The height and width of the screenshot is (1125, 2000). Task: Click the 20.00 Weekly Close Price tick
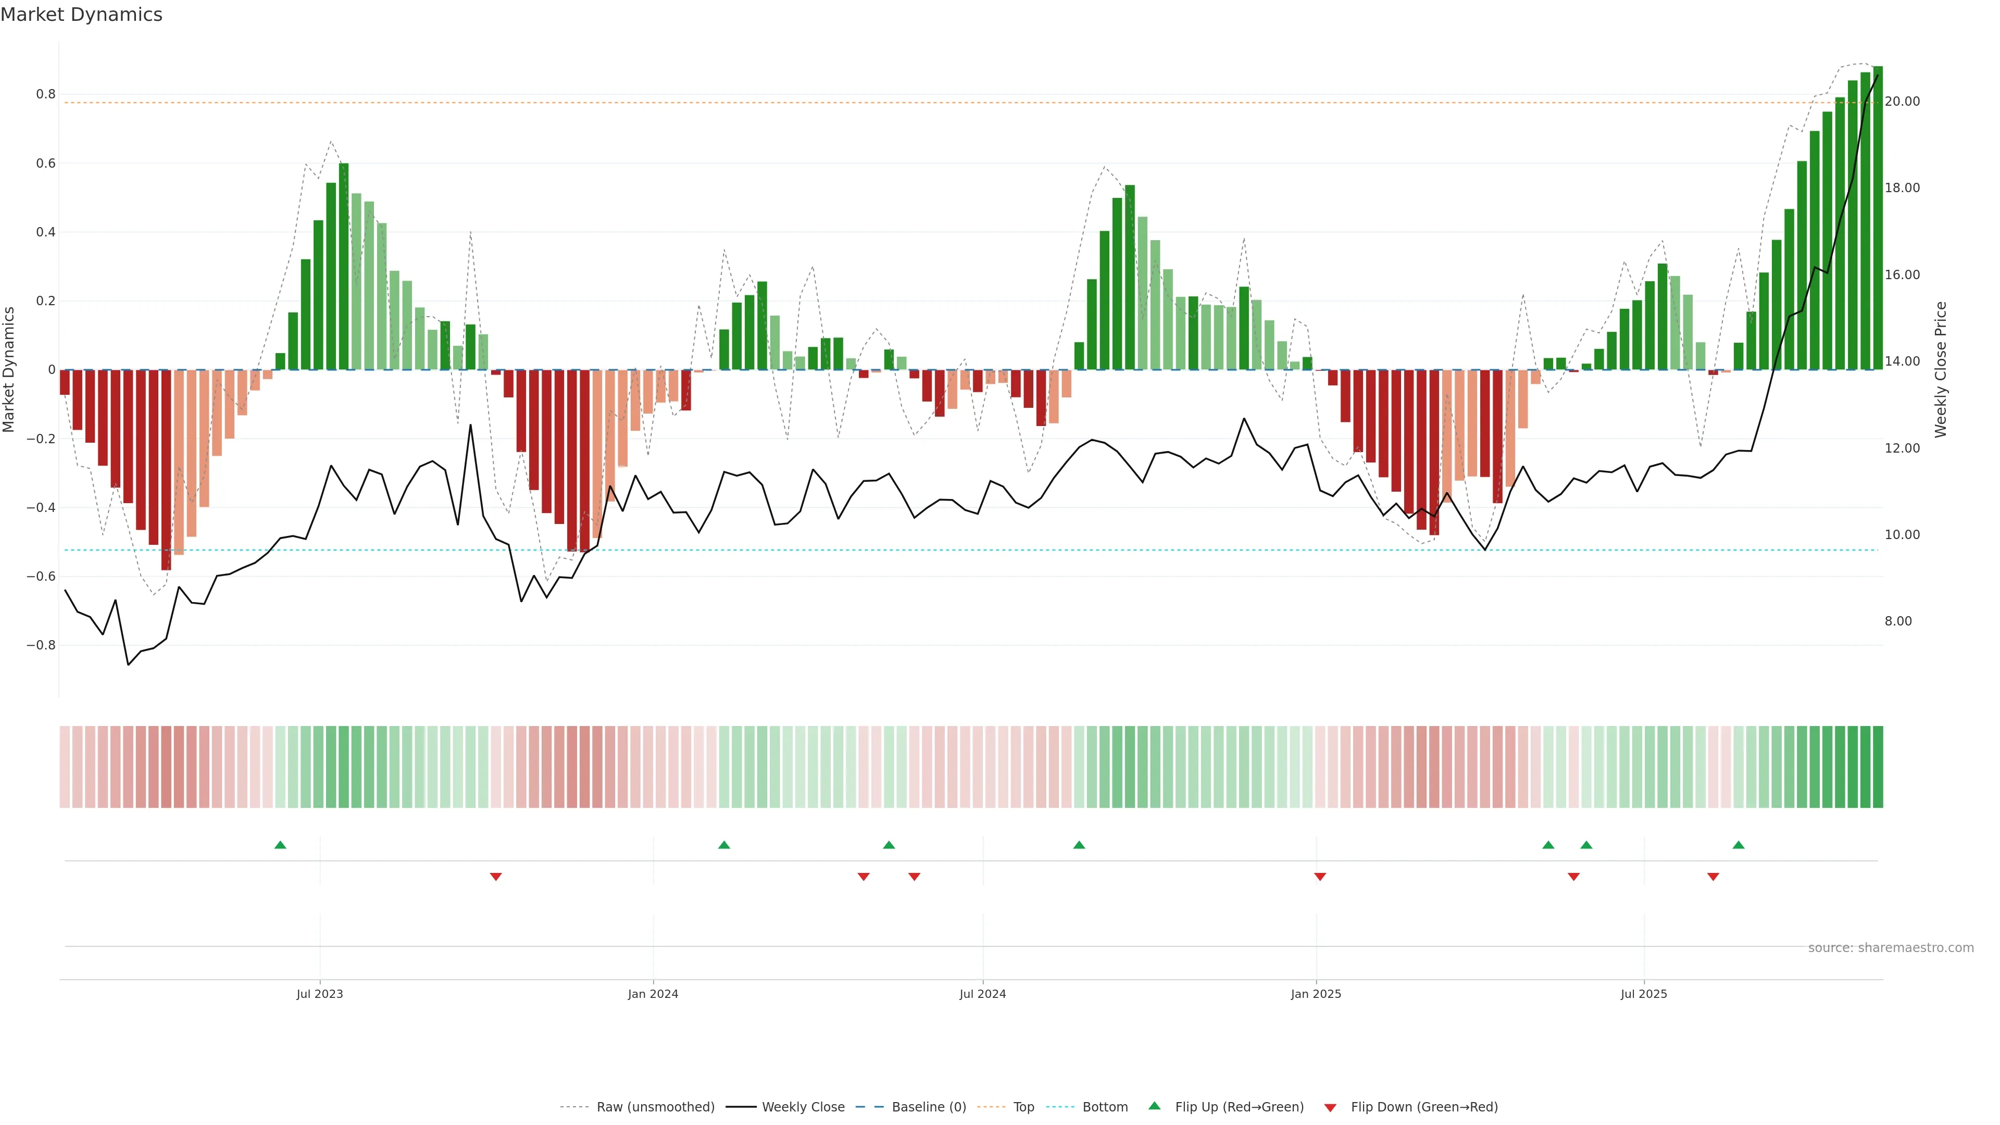point(1902,102)
